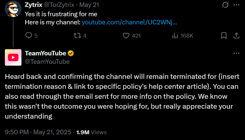Like Zytrix's tweet with the heart icon
This screenshot has height=140, width=245.
pos(126,36)
